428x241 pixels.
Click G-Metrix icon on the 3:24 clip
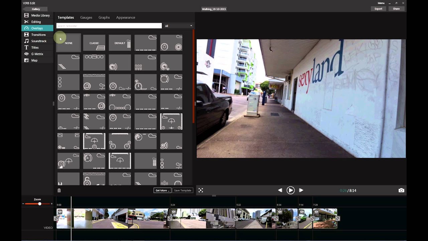[174, 212]
